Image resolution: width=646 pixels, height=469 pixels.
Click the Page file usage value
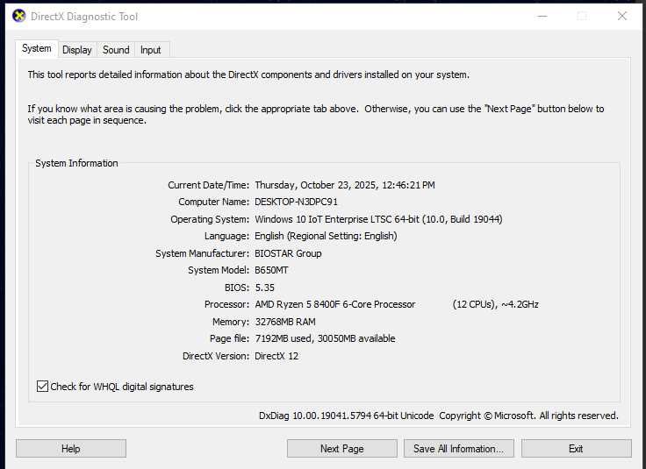click(x=325, y=338)
